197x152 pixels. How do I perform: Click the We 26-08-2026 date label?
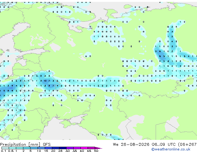coord(131,145)
